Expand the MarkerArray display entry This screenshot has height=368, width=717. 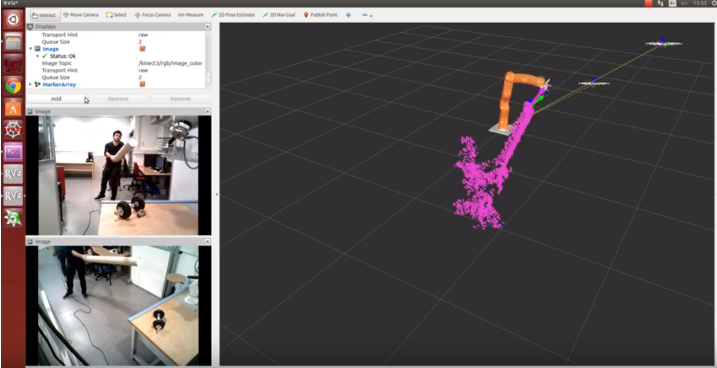pos(30,85)
